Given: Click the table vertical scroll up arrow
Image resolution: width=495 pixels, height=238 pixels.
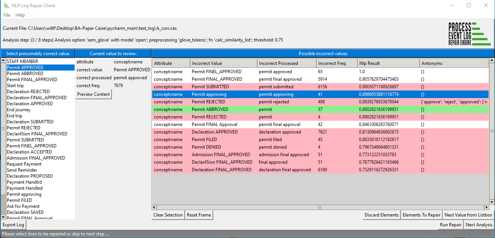Looking at the screenshot, I should pos(492,61).
